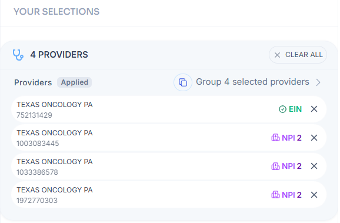
Task: Click the group providers copy icon
Action: pos(183,82)
